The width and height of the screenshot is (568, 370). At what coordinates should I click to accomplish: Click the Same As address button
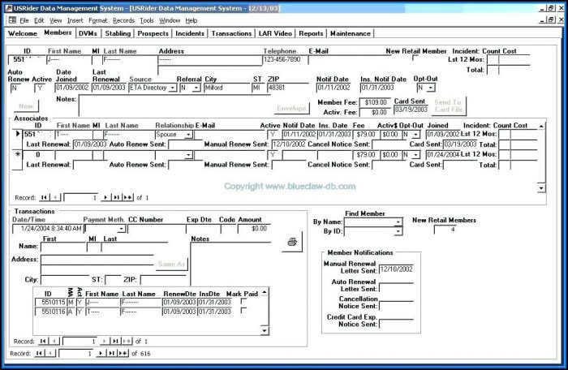[x=171, y=265]
